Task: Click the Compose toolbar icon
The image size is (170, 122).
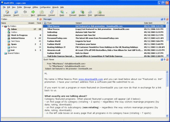Action: point(7,13)
